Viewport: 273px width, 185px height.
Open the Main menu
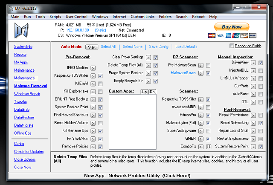click(15, 17)
